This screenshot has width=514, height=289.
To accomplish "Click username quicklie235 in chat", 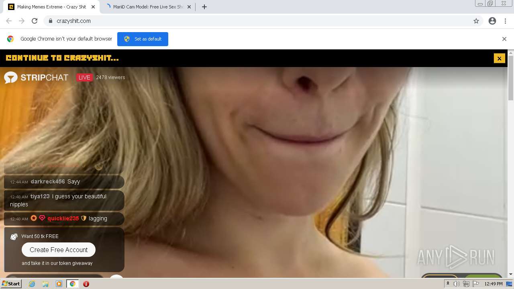I will pyautogui.click(x=63, y=218).
